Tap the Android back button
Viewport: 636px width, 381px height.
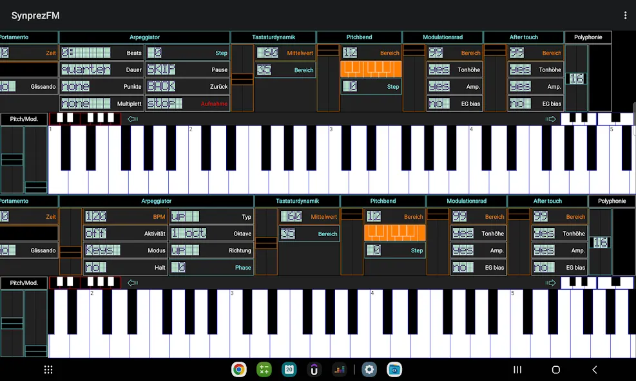coord(594,369)
